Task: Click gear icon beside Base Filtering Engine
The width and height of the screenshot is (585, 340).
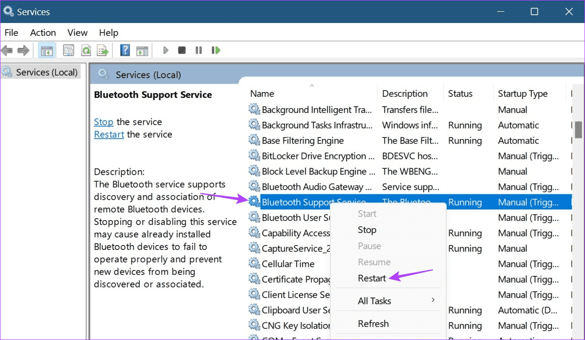Action: 254,140
